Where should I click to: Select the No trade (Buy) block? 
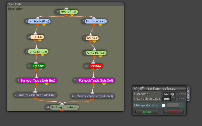(x=39, y=21)
